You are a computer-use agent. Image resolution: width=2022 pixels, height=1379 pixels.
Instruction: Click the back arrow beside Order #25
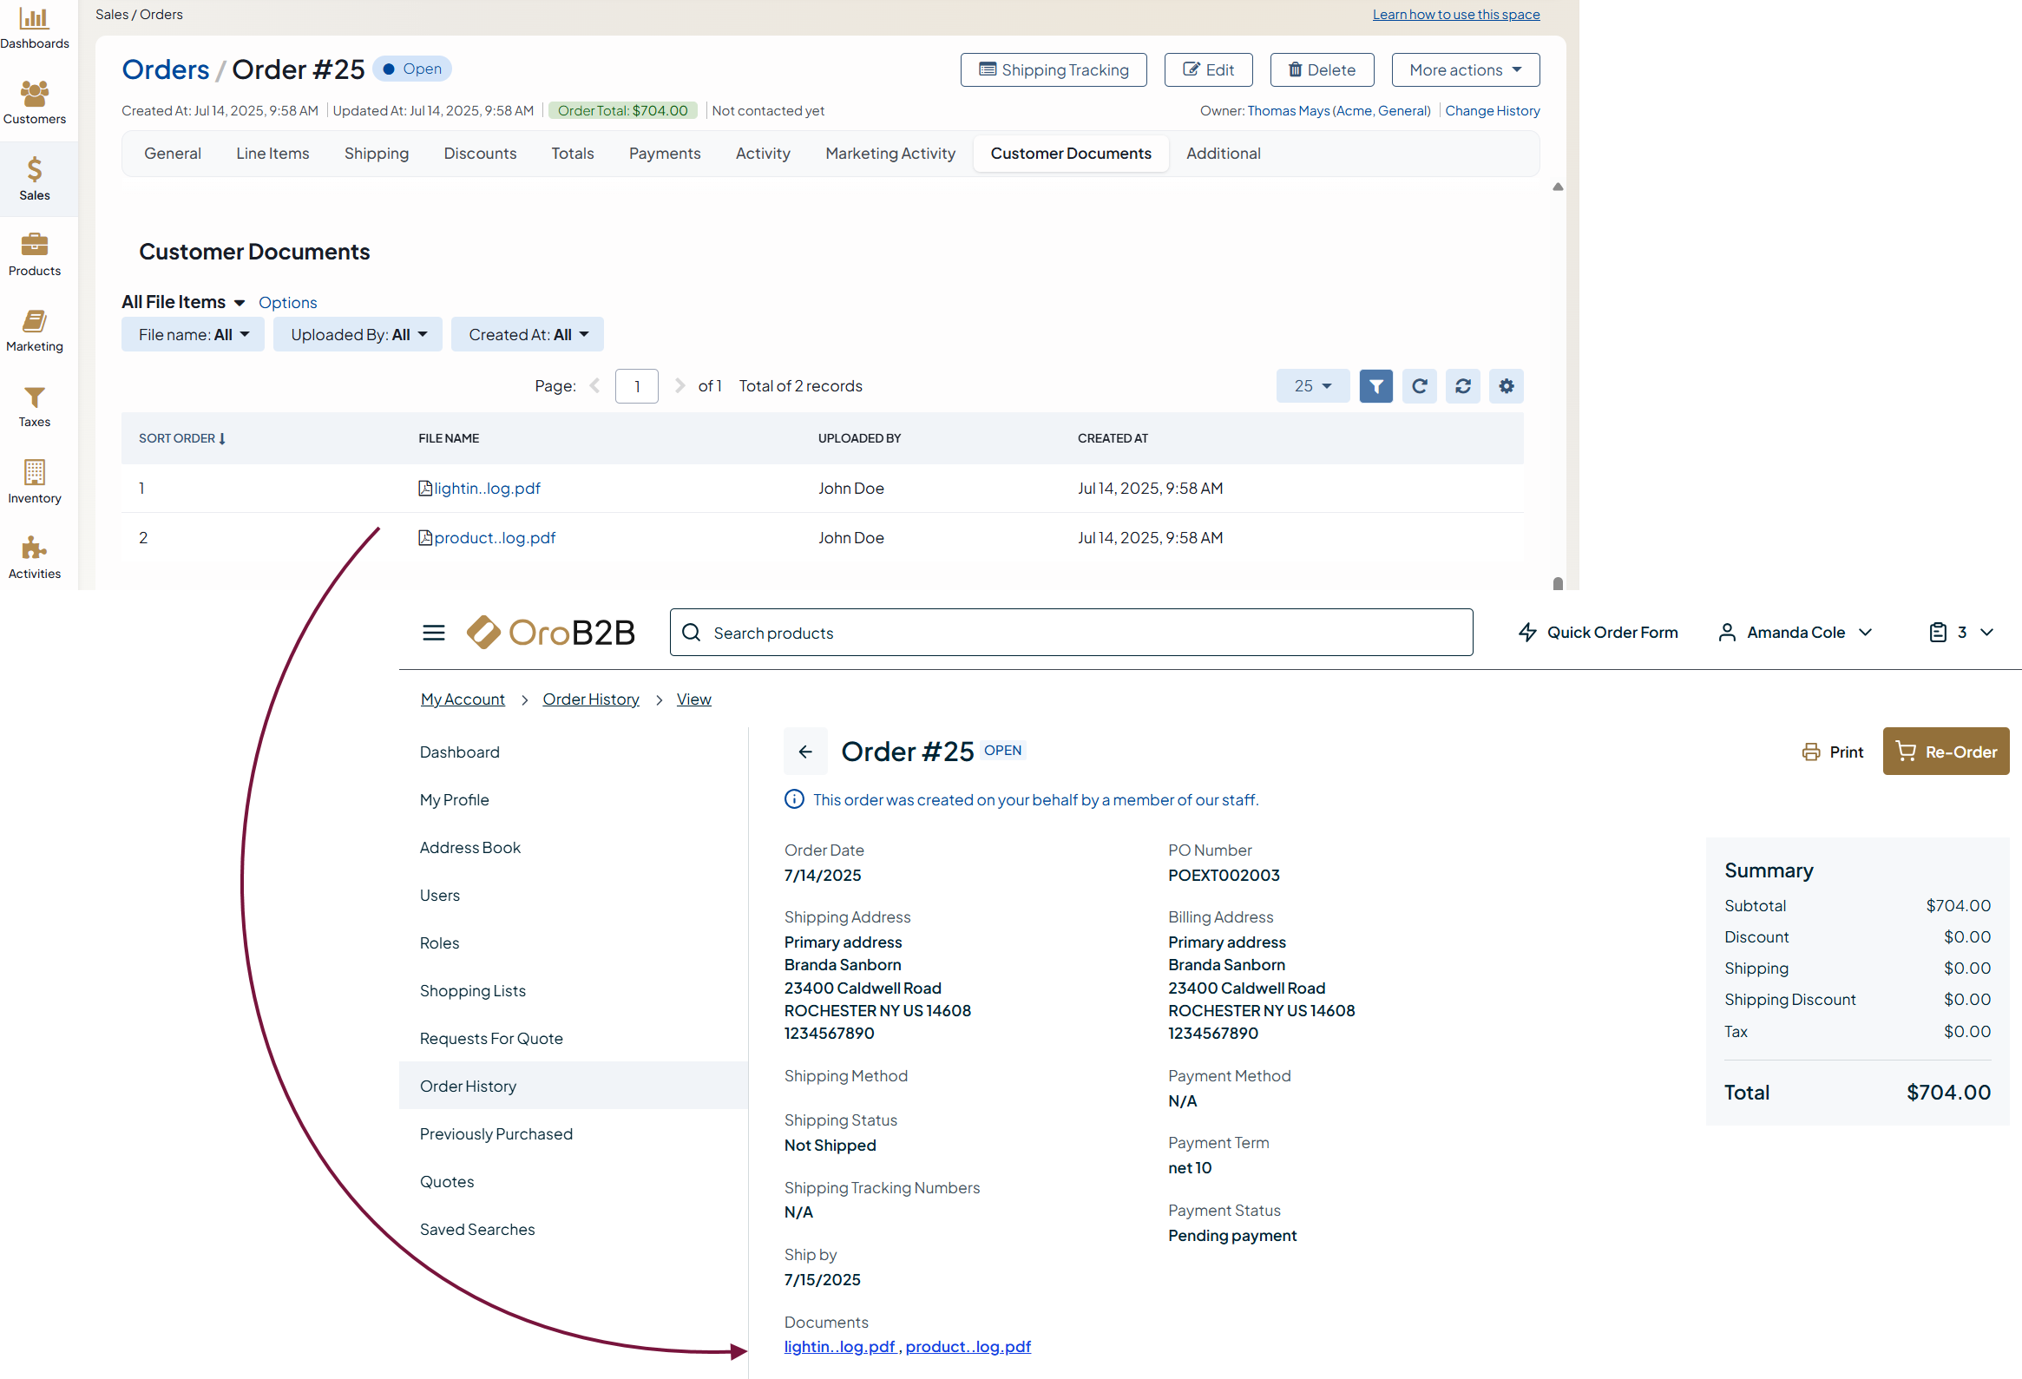804,751
